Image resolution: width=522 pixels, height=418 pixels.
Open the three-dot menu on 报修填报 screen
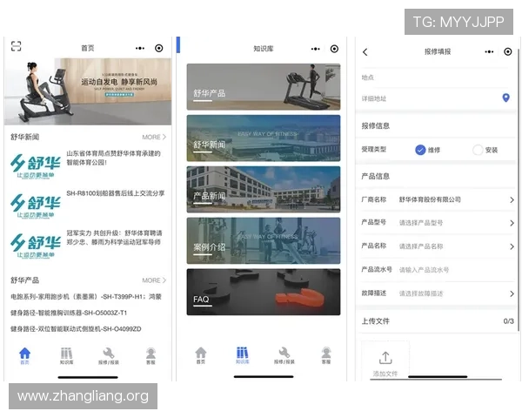click(489, 51)
